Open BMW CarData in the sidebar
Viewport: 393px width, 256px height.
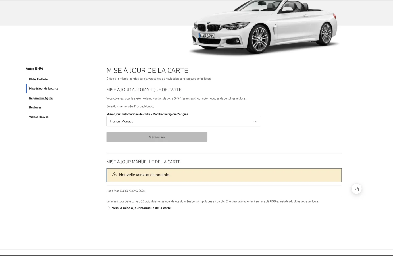pos(38,79)
